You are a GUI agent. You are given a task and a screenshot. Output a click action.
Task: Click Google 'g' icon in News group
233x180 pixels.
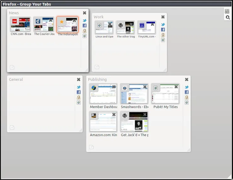coord(85,31)
